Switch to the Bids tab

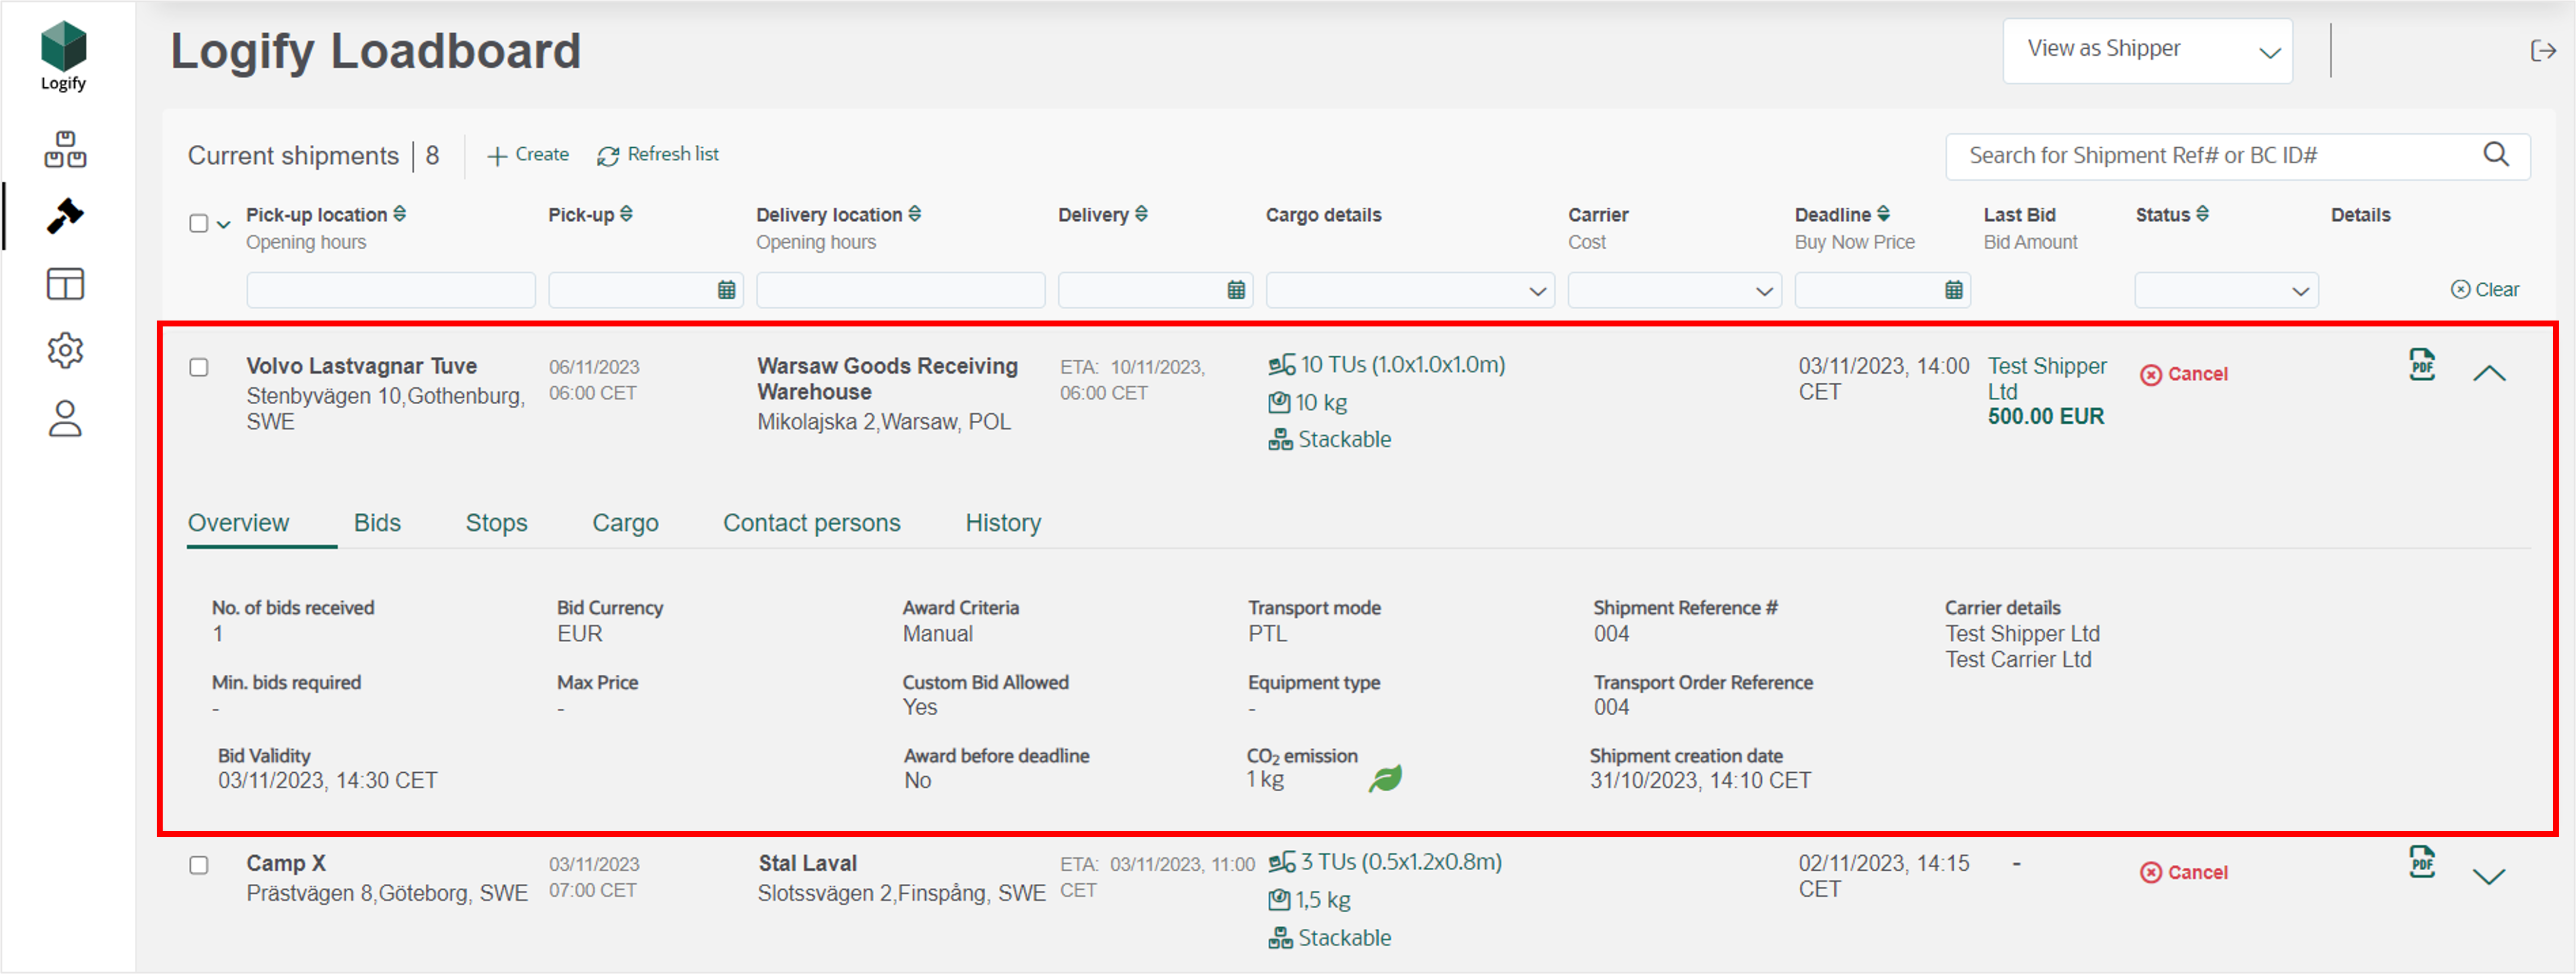(x=377, y=523)
